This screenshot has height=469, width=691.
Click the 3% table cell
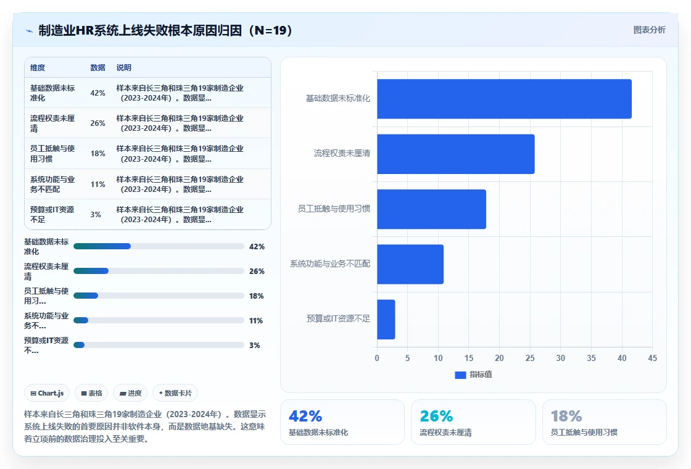pos(96,215)
